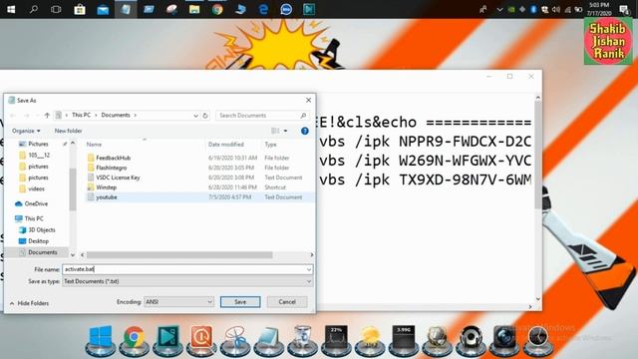Click the Search Documents field
This screenshot has height=359, width=638.
262,116
